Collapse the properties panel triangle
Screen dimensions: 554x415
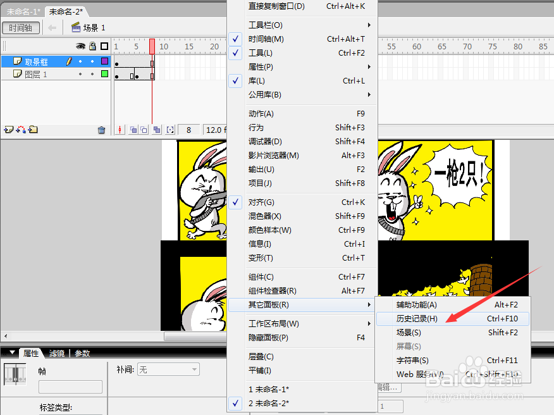coord(13,352)
